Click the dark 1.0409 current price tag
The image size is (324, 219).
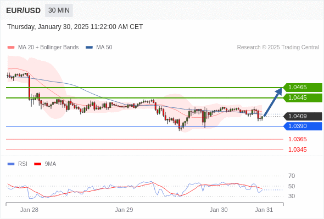click(x=303, y=116)
